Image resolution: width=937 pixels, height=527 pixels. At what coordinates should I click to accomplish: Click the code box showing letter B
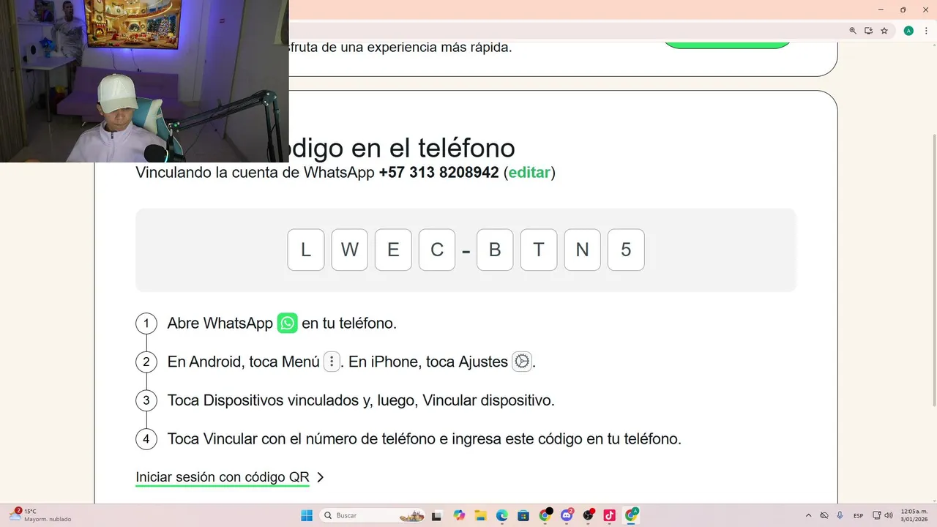tap(495, 250)
